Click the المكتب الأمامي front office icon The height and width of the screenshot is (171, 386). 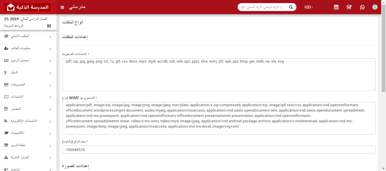(x=6, y=36)
